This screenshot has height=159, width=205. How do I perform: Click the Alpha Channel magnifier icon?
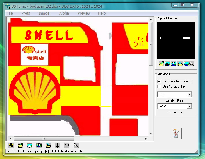tap(192, 64)
